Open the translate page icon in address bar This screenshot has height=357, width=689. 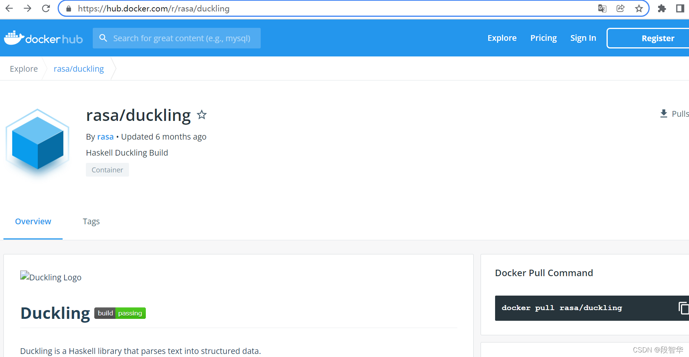[x=602, y=8]
